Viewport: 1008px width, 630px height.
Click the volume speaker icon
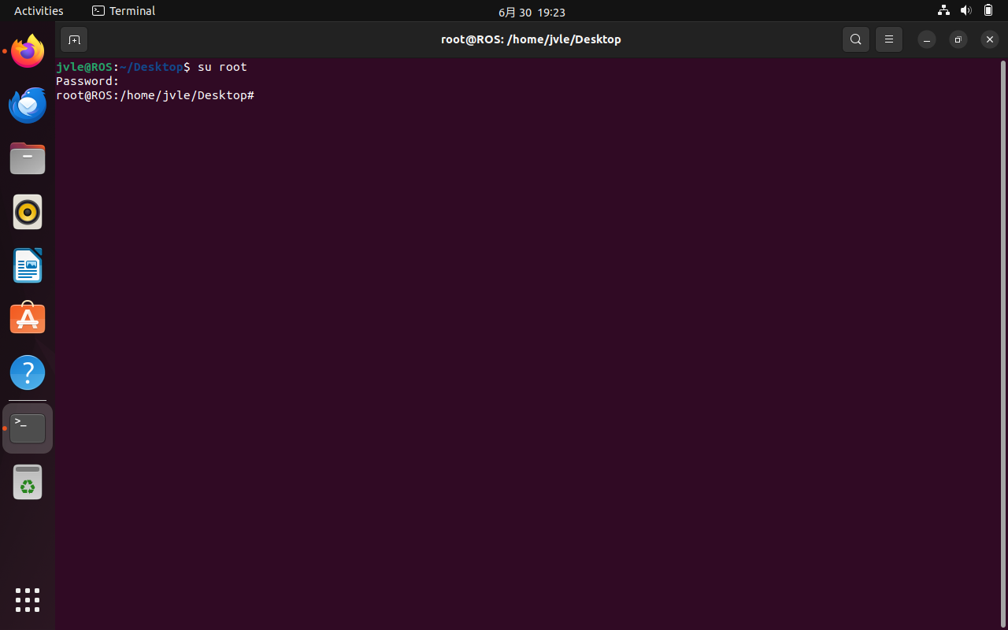(x=966, y=11)
